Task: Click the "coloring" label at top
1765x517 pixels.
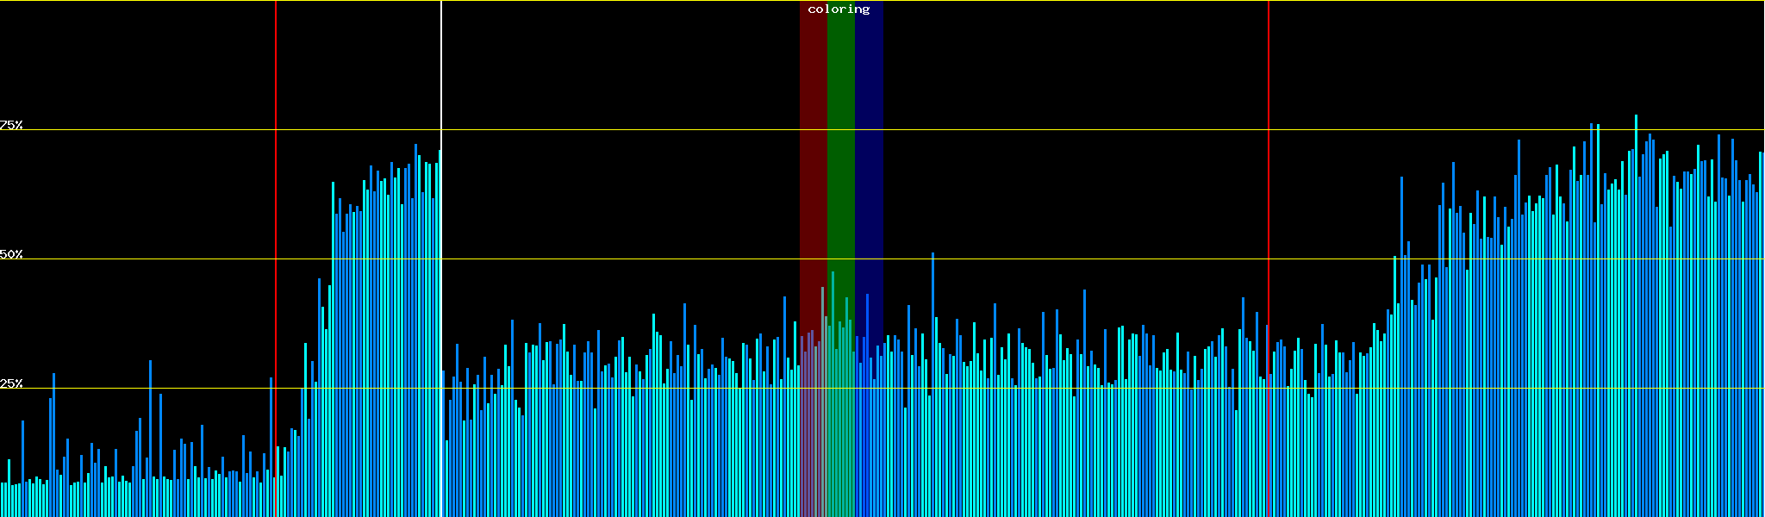Action: pyautogui.click(x=839, y=9)
